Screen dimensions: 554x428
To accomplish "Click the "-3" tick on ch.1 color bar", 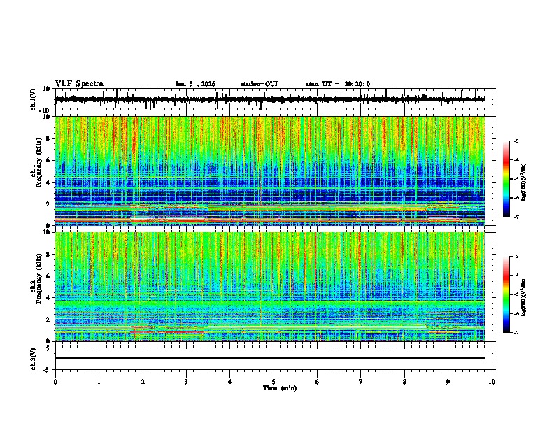I will click(x=516, y=141).
